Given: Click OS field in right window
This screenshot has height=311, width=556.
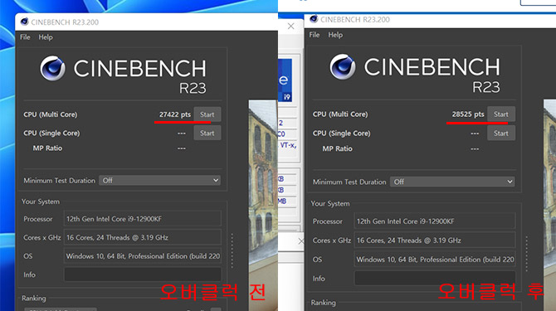Looking at the screenshot, I should coord(435,260).
